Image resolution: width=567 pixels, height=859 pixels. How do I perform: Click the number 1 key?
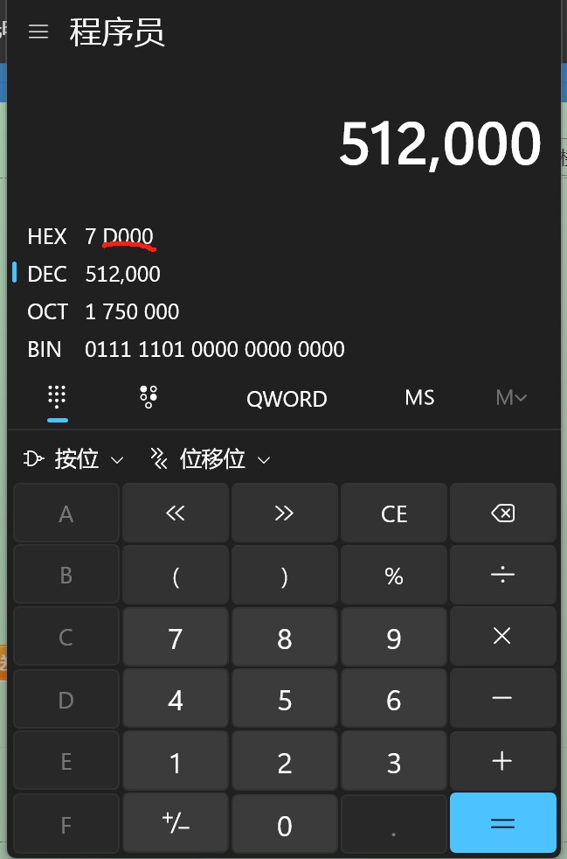tap(175, 761)
